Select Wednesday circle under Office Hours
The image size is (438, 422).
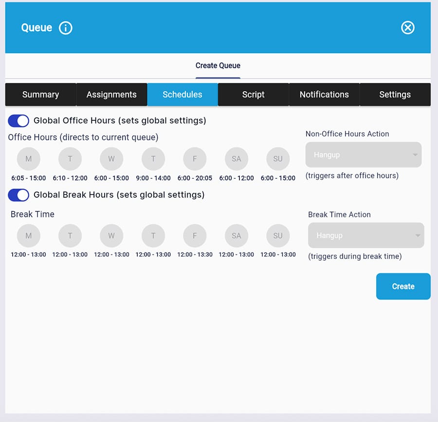111,159
